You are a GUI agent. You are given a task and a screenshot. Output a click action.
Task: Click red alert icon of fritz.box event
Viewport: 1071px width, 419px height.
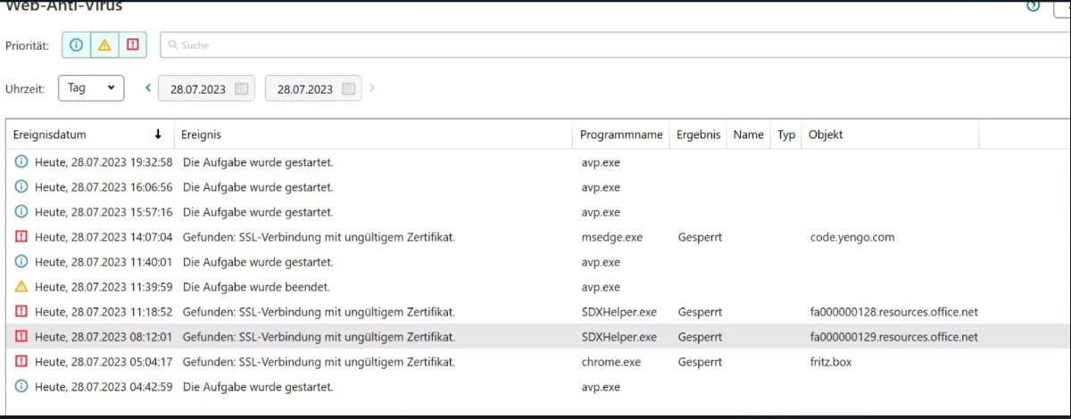21,362
